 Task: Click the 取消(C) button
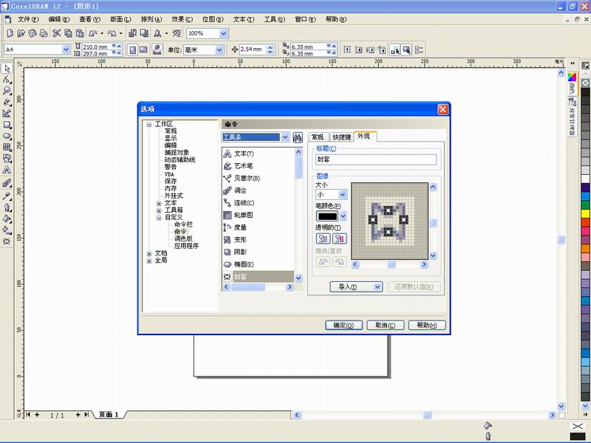coord(385,325)
